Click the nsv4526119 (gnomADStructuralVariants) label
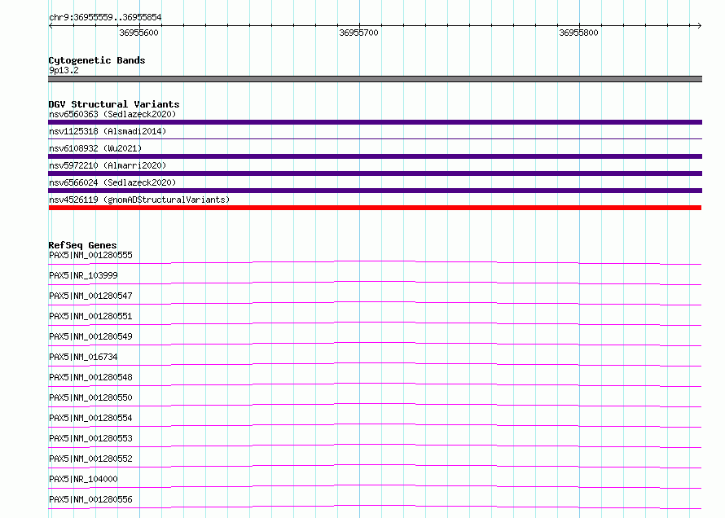The width and height of the screenshot is (725, 518). pyautogui.click(x=139, y=200)
